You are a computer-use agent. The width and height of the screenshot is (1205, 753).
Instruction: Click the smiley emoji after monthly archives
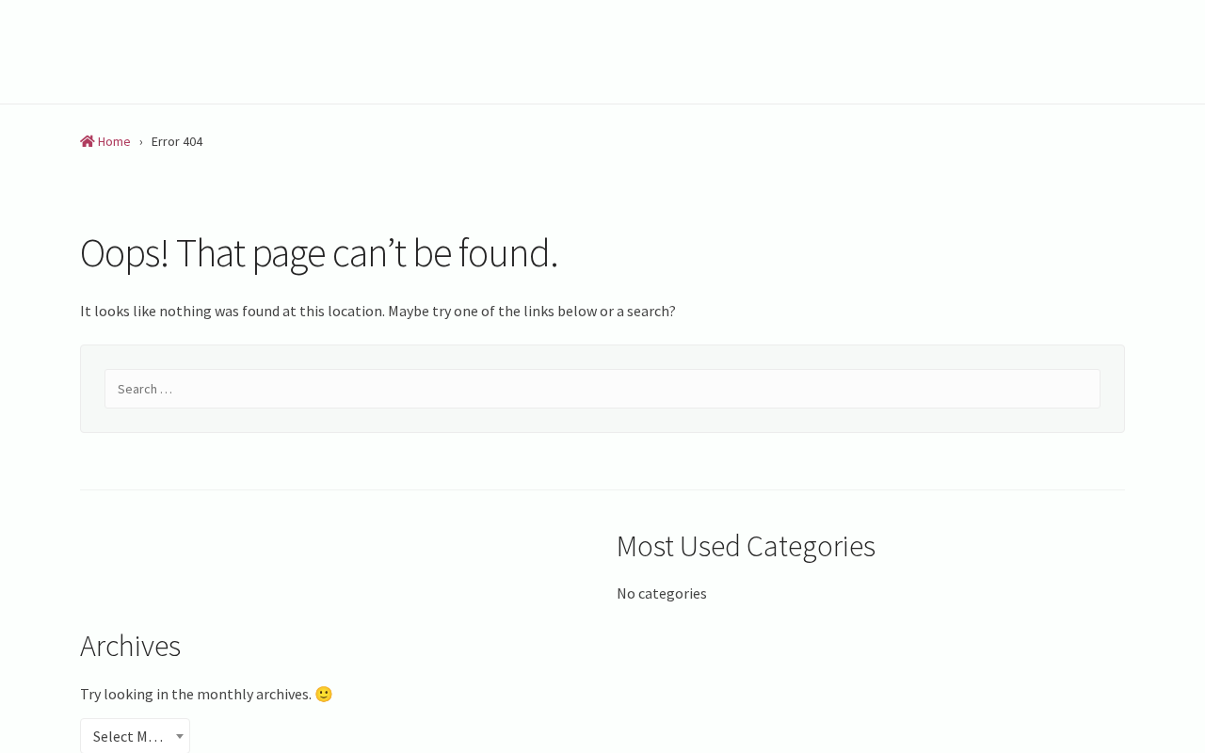click(324, 694)
